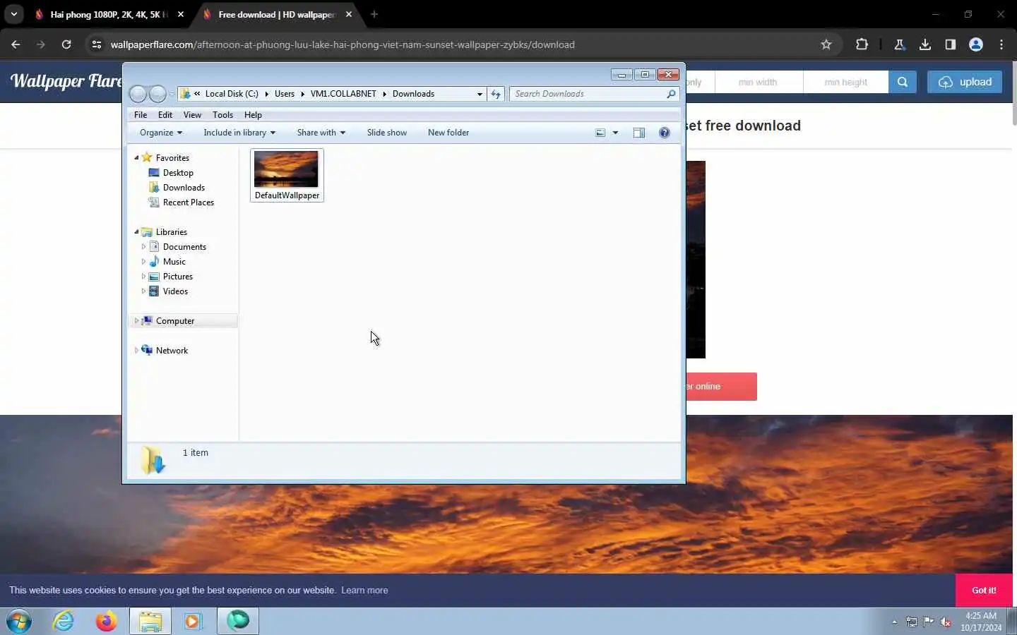Create a New folder
This screenshot has height=635, width=1017.
coord(448,133)
